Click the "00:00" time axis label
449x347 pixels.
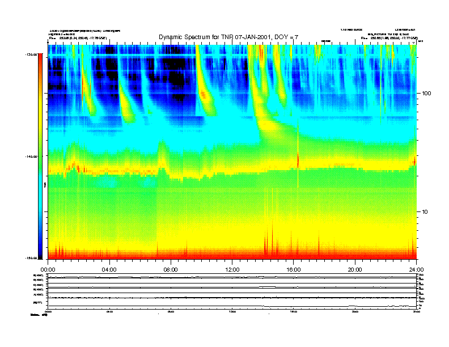pyautogui.click(x=48, y=270)
